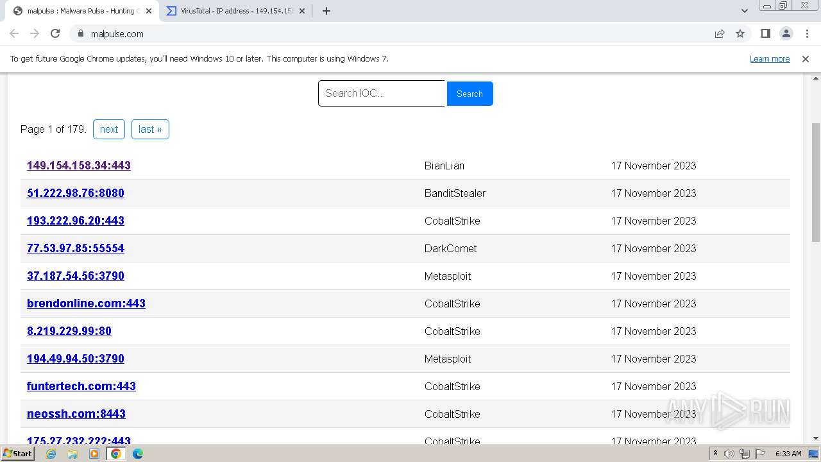
Task: Share this page using the share icon
Action: [x=720, y=34]
